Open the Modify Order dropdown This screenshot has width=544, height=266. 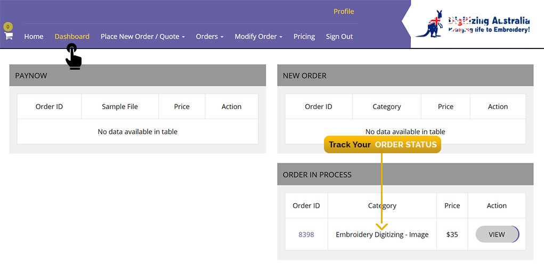pos(258,37)
